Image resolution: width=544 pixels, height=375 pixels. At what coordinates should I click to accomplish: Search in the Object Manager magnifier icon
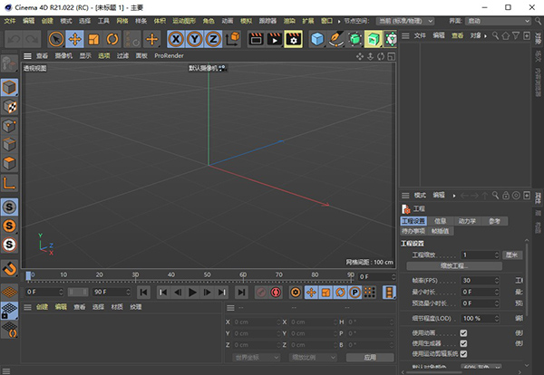point(495,35)
